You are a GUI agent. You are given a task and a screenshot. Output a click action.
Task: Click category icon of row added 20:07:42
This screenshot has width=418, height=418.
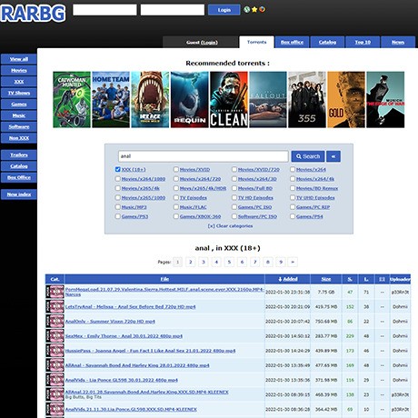click(55, 321)
